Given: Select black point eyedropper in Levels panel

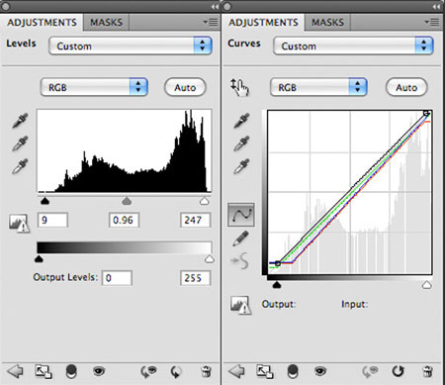Looking at the screenshot, I should pos(20,121).
